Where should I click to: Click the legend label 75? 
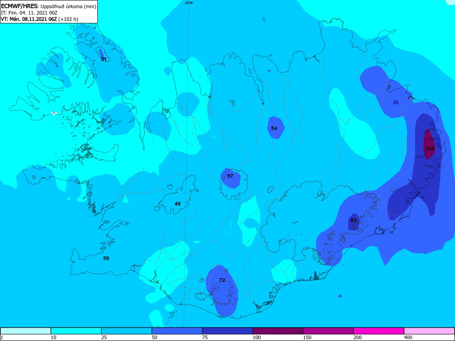pyautogui.click(x=205, y=337)
